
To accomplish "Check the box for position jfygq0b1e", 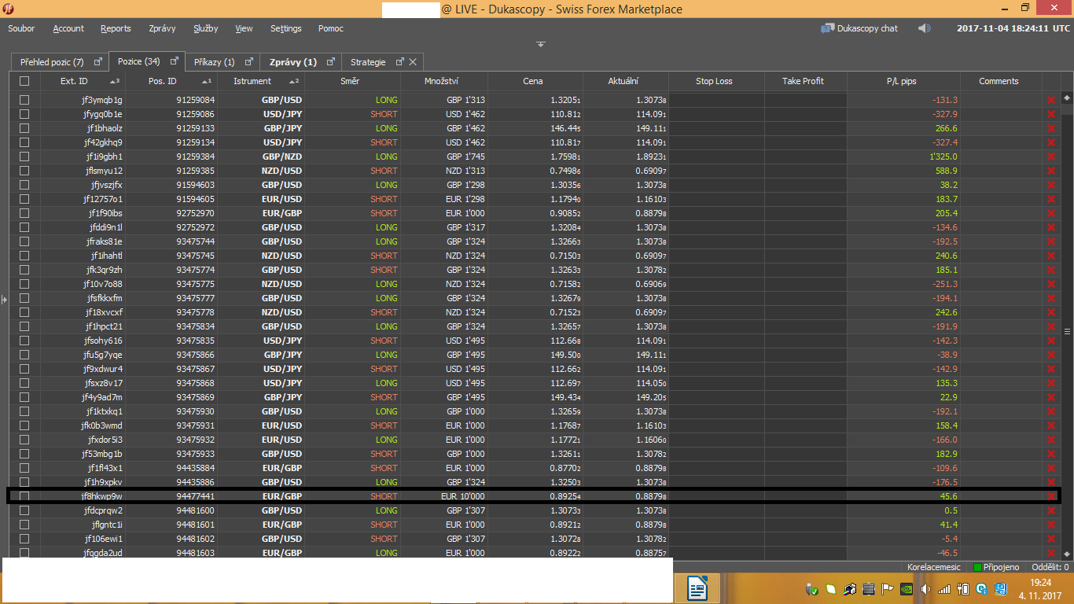I will click(x=24, y=114).
